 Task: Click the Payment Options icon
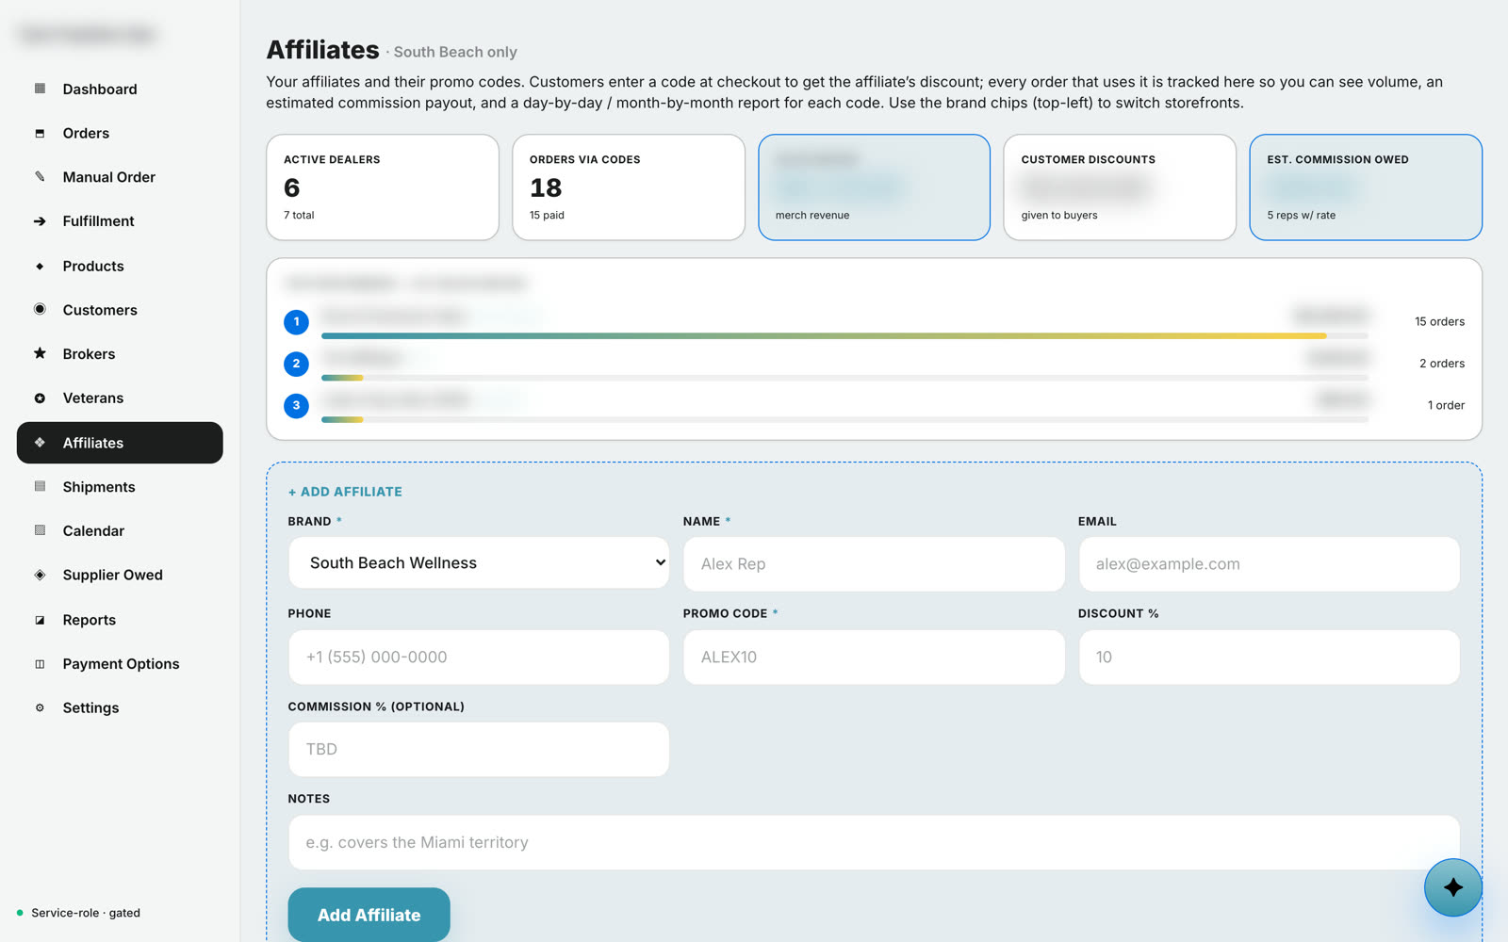(x=40, y=664)
